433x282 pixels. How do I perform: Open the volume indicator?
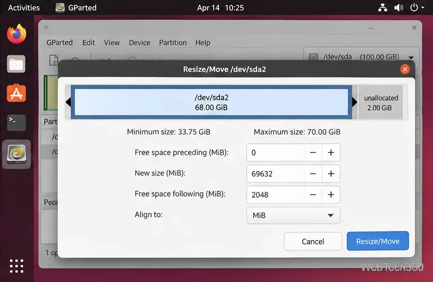(x=398, y=7)
